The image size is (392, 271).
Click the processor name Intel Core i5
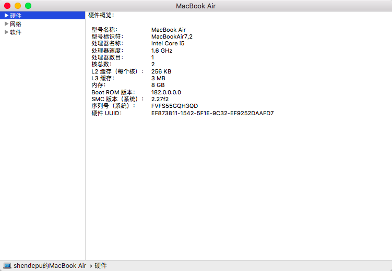click(x=168, y=43)
